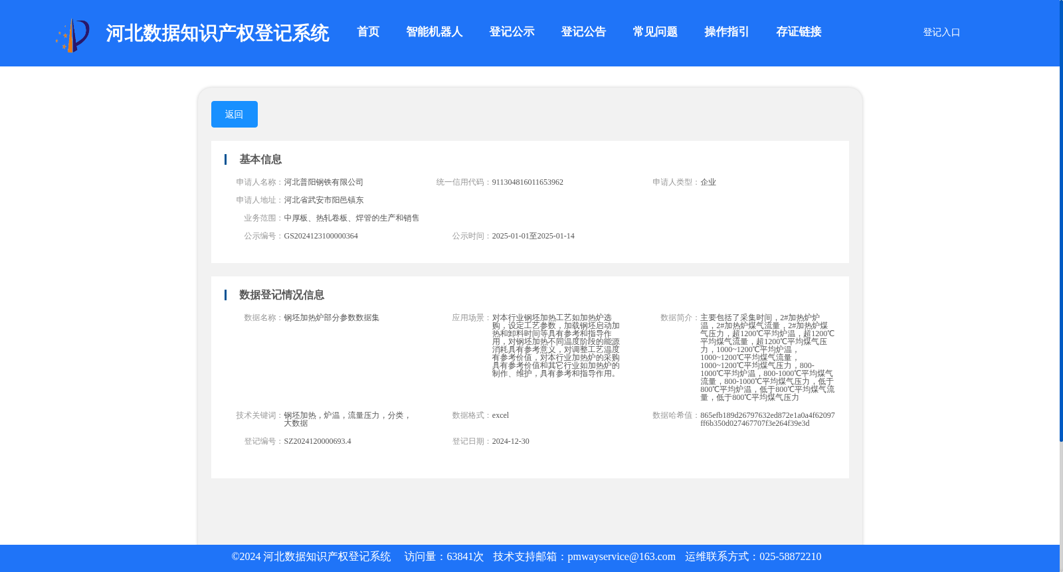Viewport: 1063px width, 572px height.
Task: Select publicity number GS2024123100000364
Action: coord(321,236)
